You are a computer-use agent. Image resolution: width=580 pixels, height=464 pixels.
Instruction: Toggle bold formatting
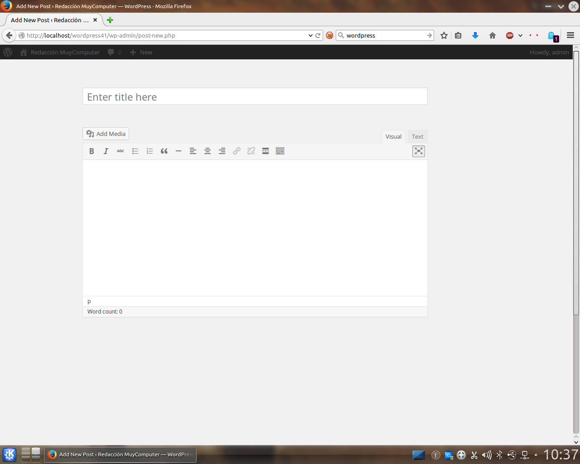(x=92, y=151)
